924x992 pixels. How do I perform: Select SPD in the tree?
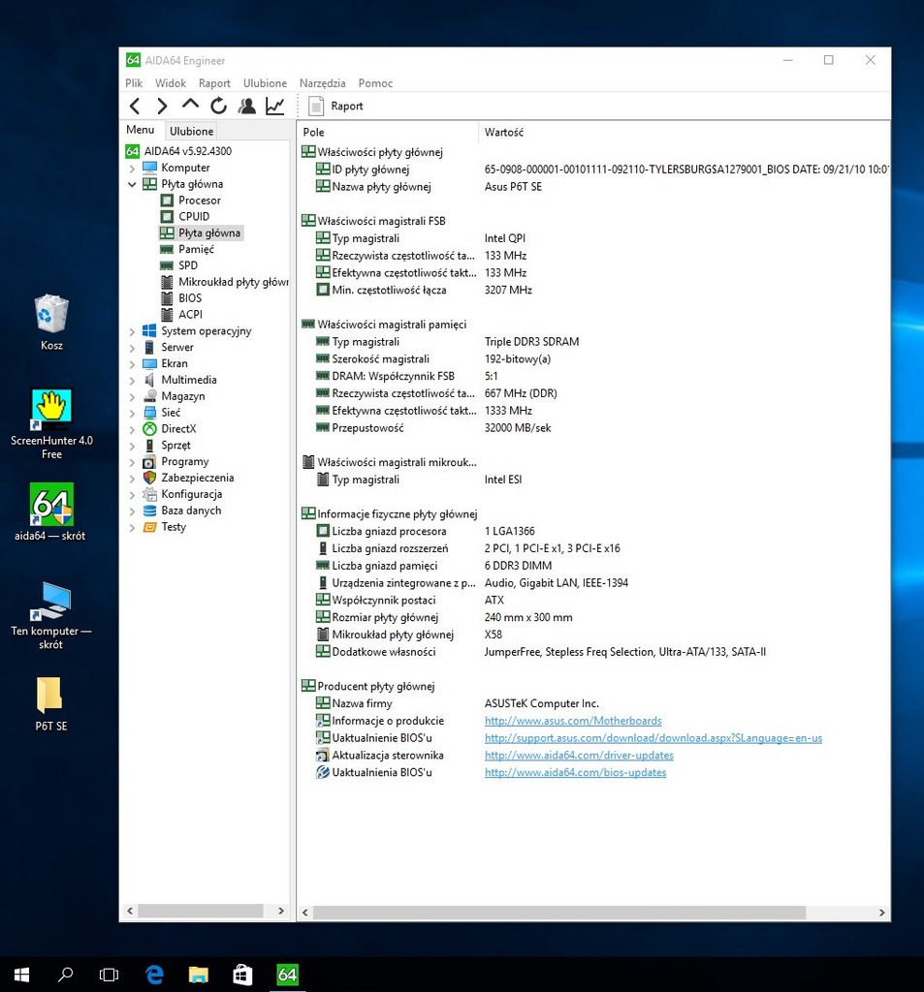point(188,265)
